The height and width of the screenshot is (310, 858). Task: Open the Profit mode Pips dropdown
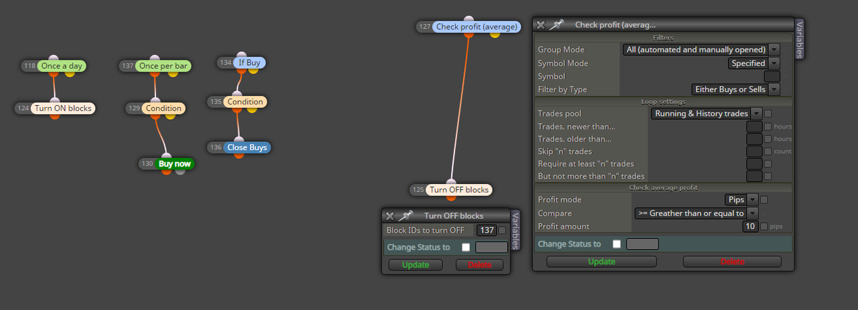point(742,200)
